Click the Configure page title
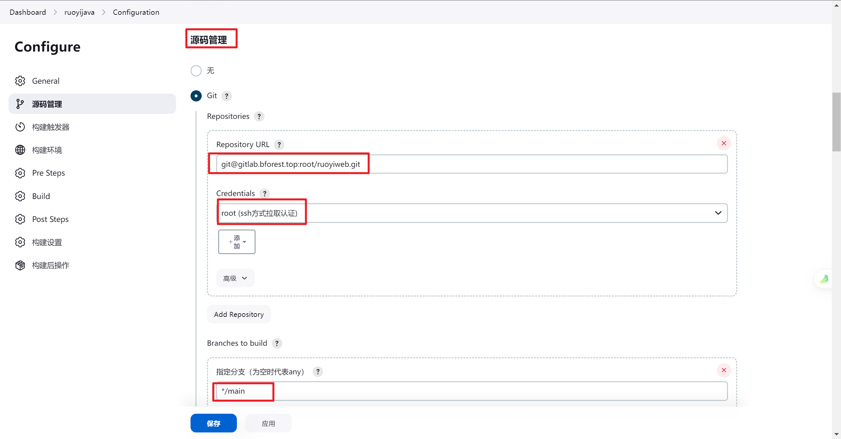This screenshot has width=841, height=439. point(47,47)
